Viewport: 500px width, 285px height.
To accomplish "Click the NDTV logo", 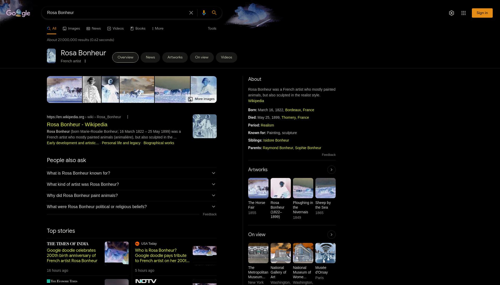I will pyautogui.click(x=146, y=281).
